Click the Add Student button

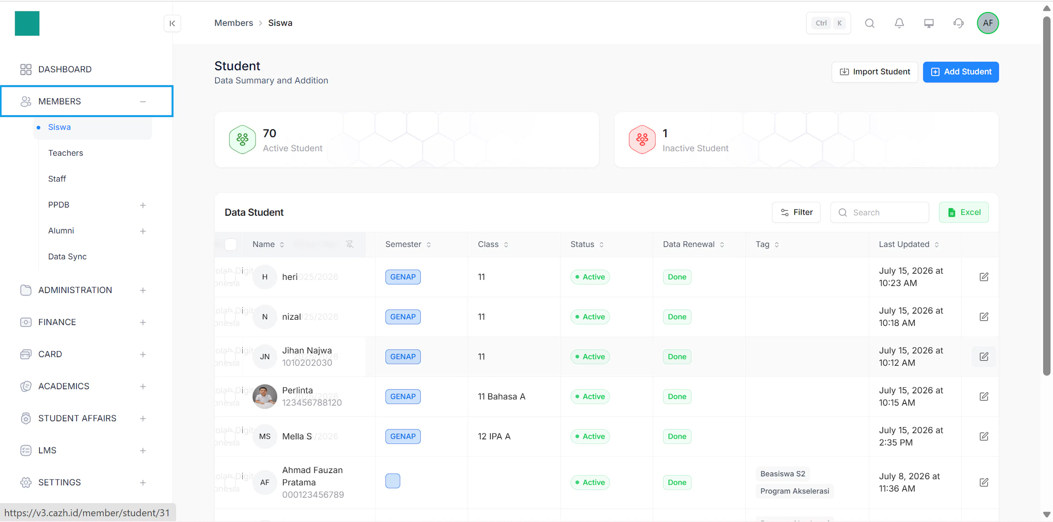point(961,72)
